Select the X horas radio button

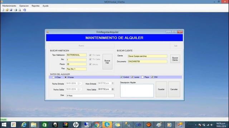[65, 78]
